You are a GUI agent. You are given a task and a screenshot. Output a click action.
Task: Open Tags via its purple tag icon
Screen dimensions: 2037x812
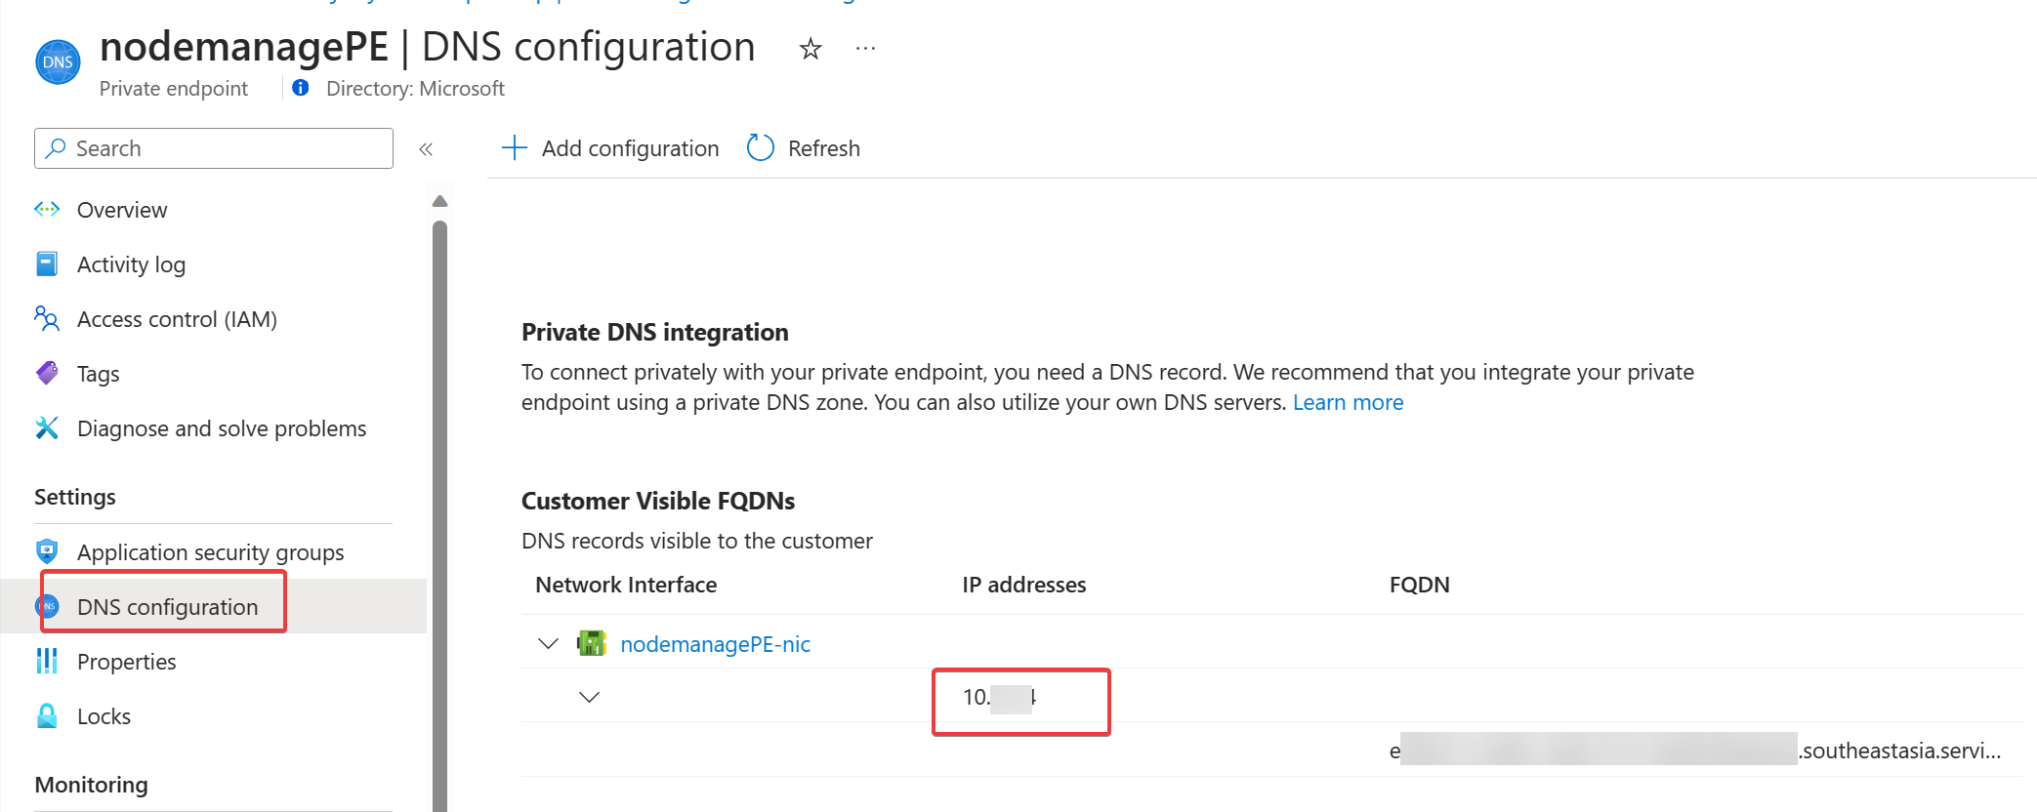47,373
